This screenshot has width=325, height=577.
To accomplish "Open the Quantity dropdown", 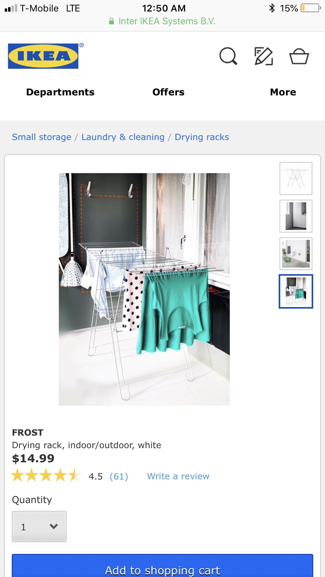I will (39, 527).
